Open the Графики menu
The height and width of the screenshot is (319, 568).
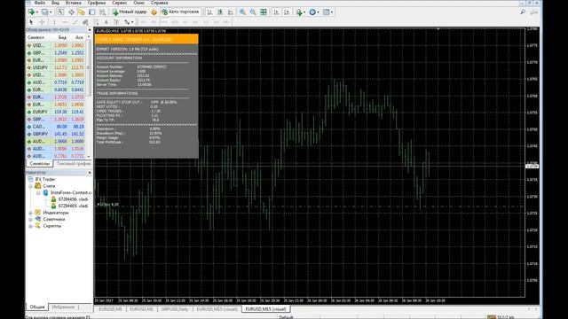click(97, 3)
